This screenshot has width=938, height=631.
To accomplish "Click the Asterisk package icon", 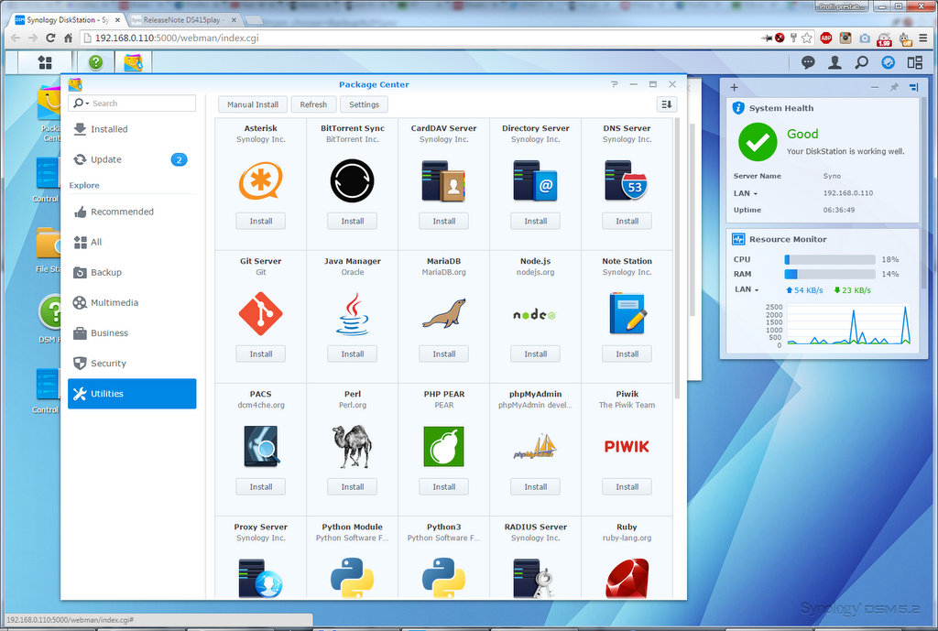I will point(261,180).
